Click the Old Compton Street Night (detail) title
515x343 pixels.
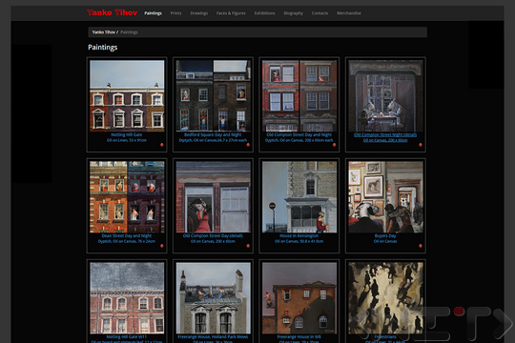(385, 134)
